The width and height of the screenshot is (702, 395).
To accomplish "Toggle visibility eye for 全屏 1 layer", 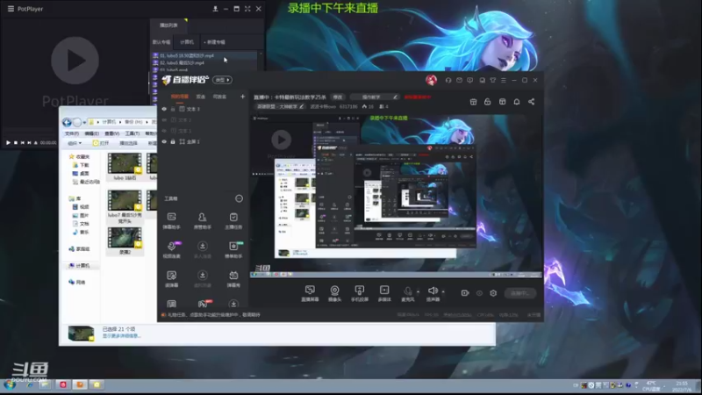I will click(164, 141).
